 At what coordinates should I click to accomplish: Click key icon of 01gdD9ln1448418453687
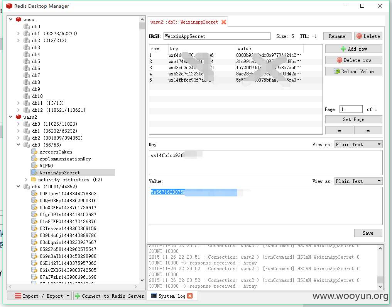[x=34, y=215]
